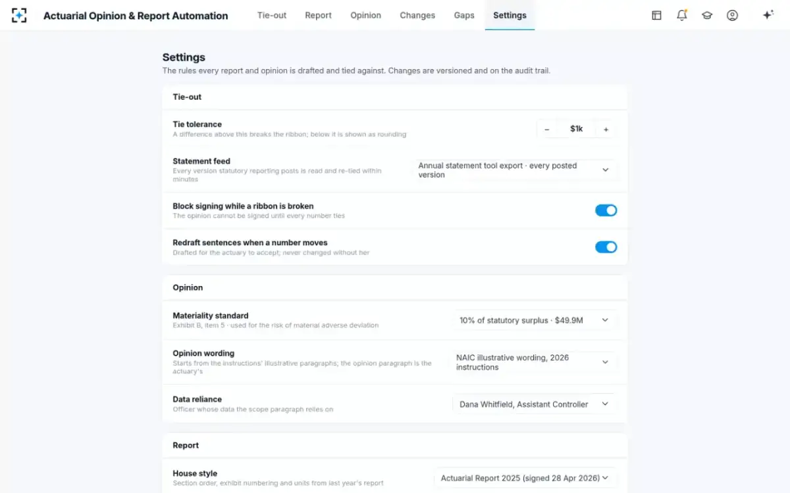The width and height of the screenshot is (790, 493).
Task: Click the House style label
Action: tap(195, 473)
